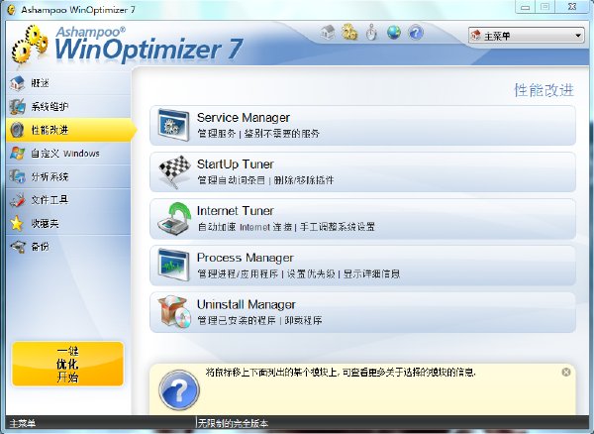
Task: Click the 性能改进 sidebar icon
Action: click(x=18, y=130)
